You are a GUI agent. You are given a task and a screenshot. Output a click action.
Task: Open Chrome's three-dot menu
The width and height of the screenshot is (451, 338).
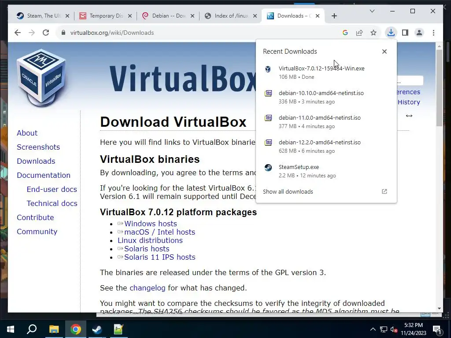click(433, 33)
